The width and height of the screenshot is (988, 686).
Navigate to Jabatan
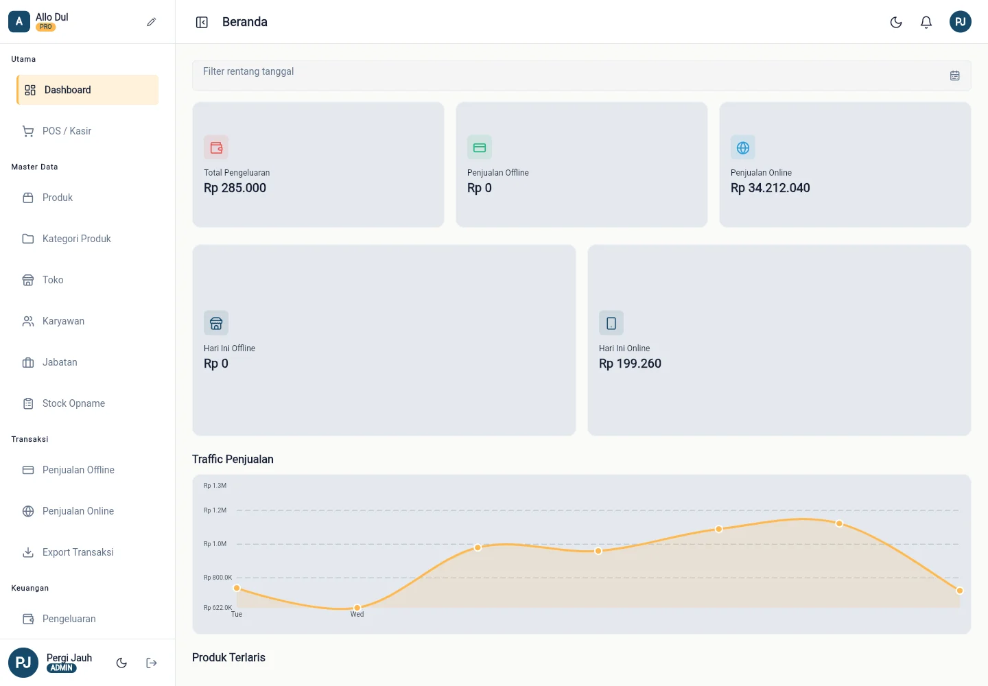(x=88, y=362)
